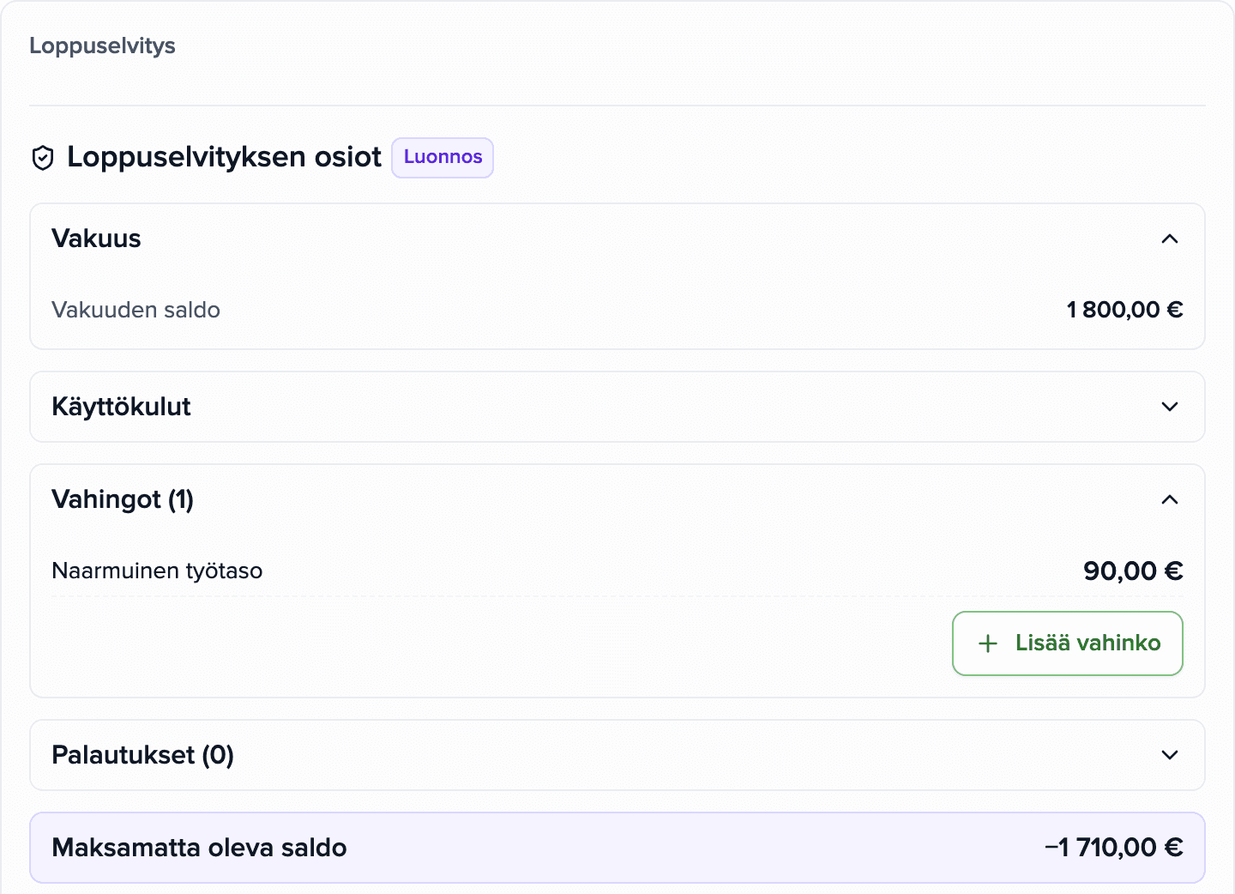
Task: Select the Naarmuinen työtaso damage label
Action: (157, 571)
